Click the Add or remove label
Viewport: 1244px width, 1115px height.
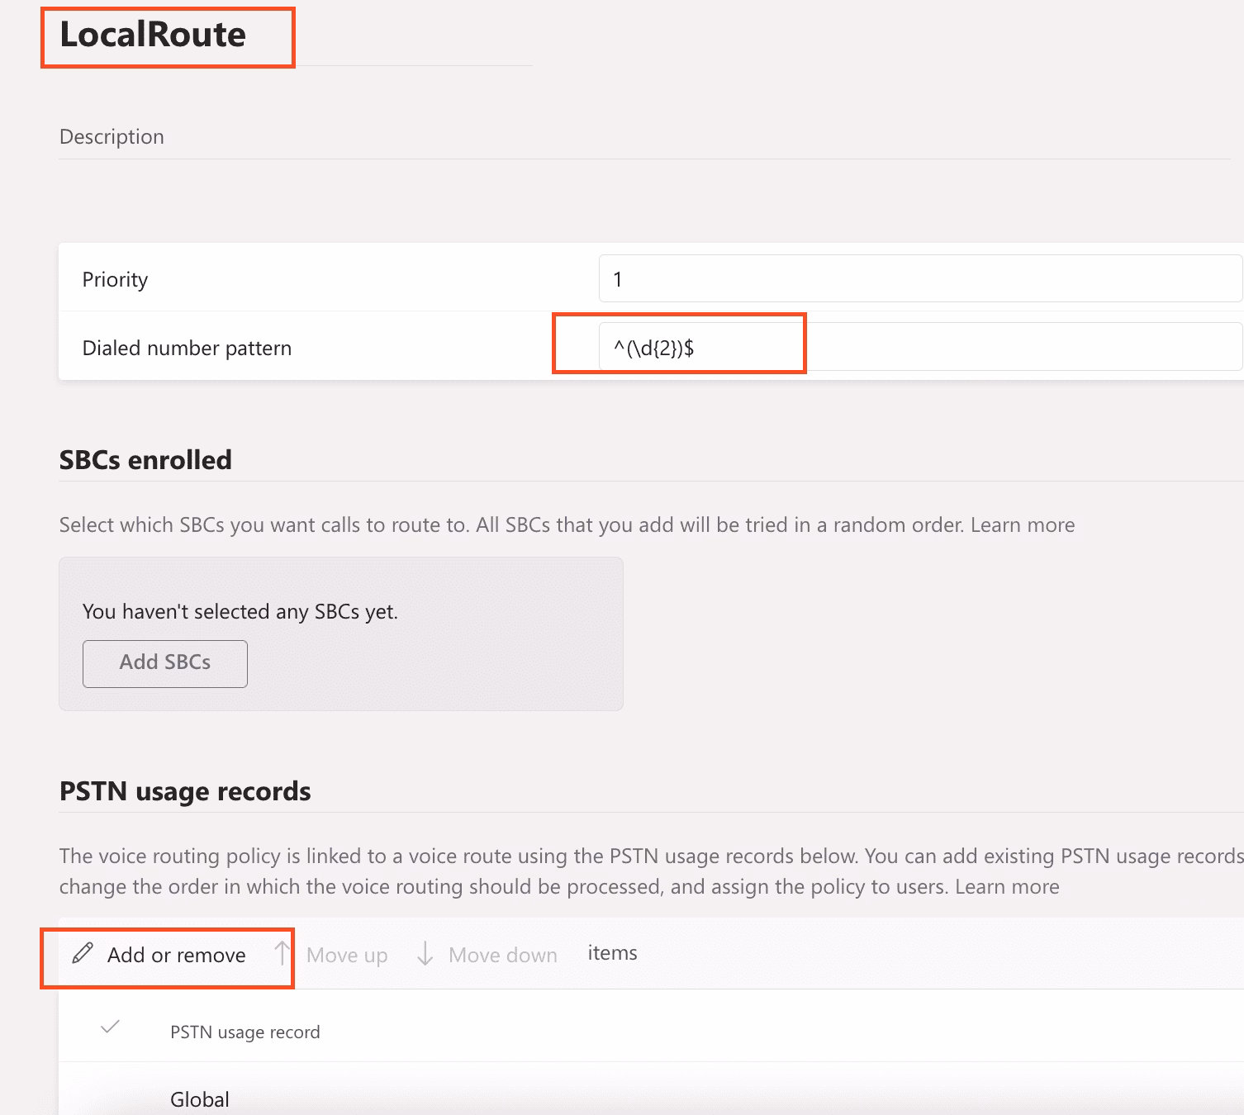[x=177, y=956]
